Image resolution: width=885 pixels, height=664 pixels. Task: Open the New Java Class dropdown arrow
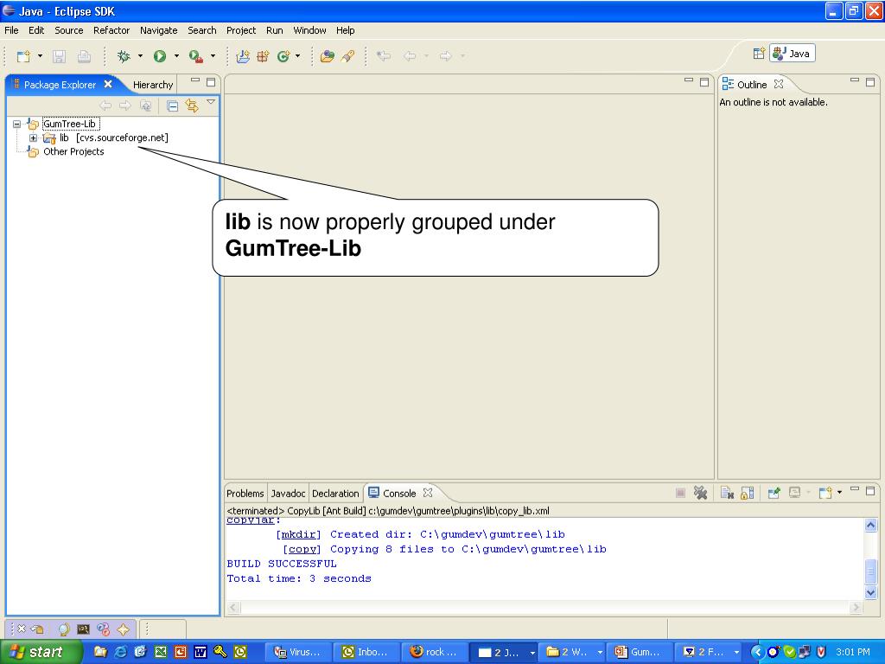pos(297,56)
